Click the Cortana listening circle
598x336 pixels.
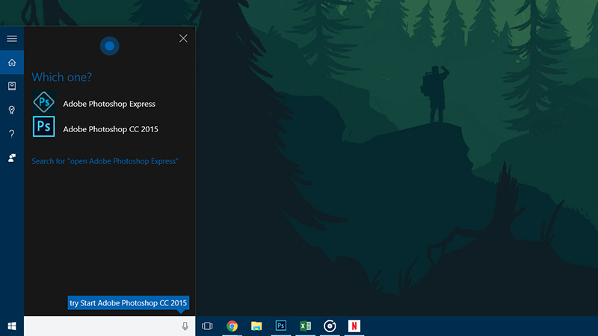click(x=109, y=46)
